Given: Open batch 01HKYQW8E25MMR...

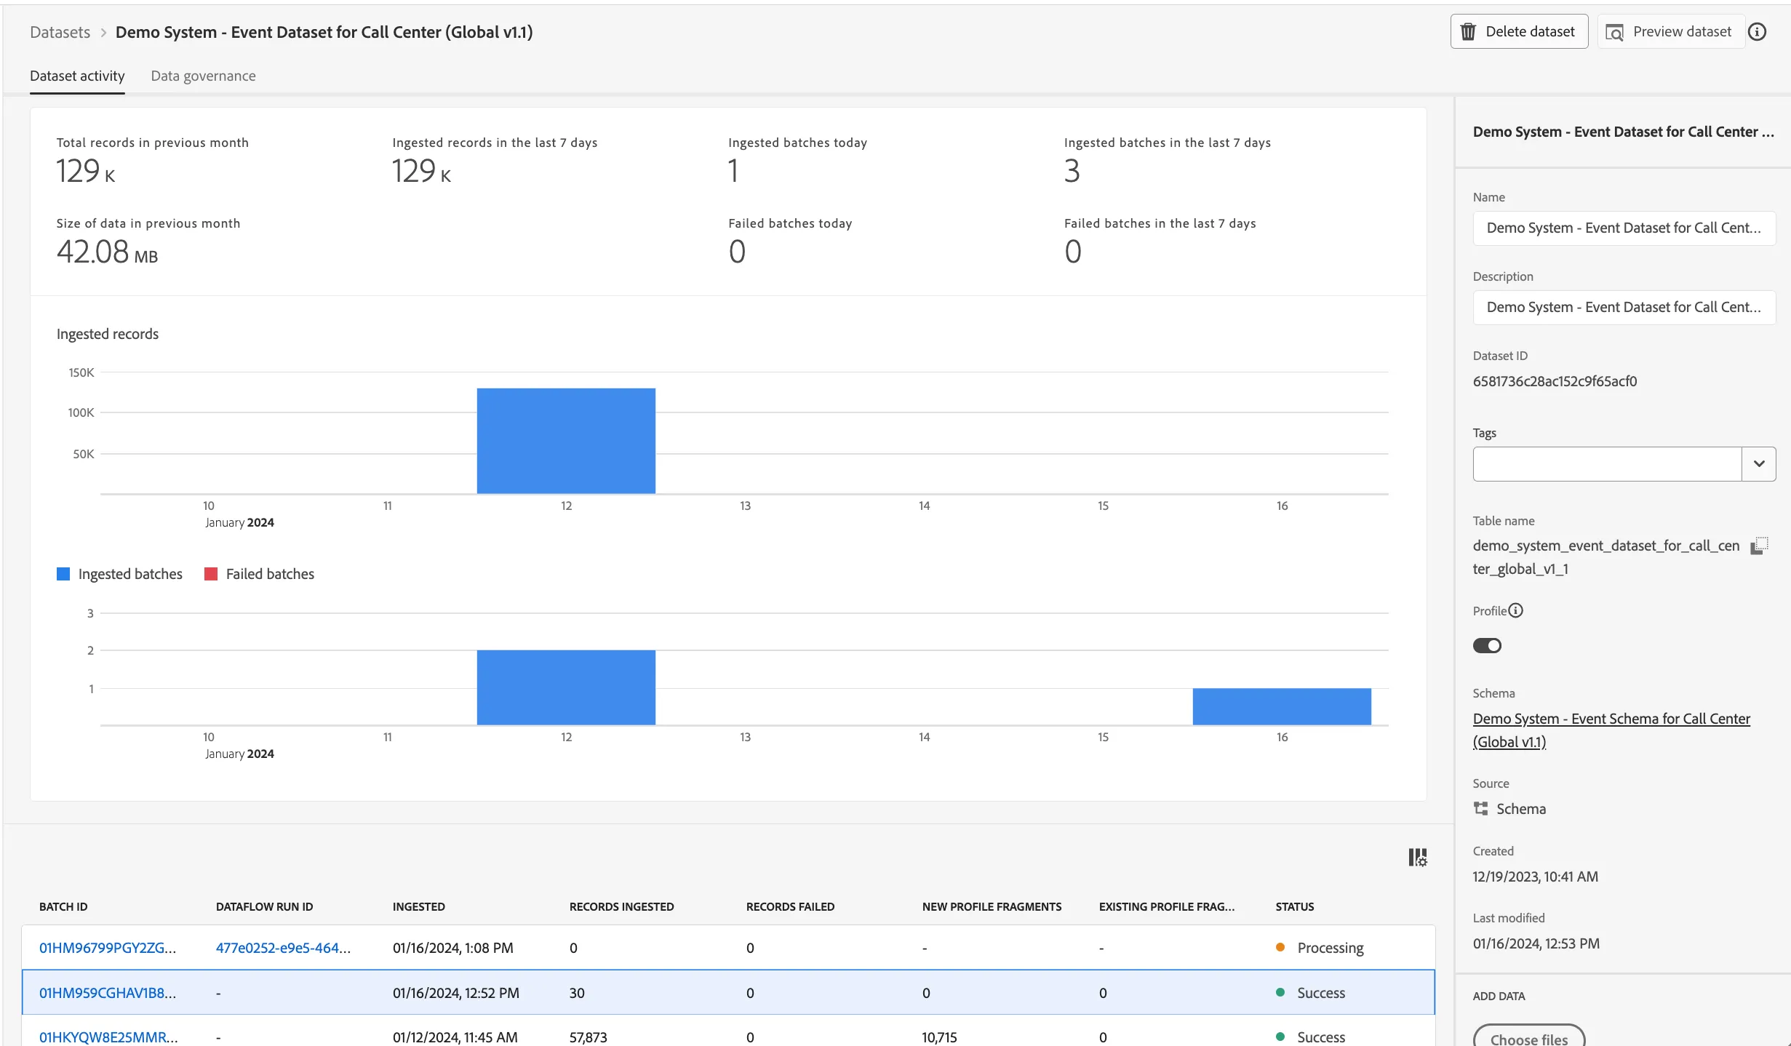Looking at the screenshot, I should [108, 1037].
